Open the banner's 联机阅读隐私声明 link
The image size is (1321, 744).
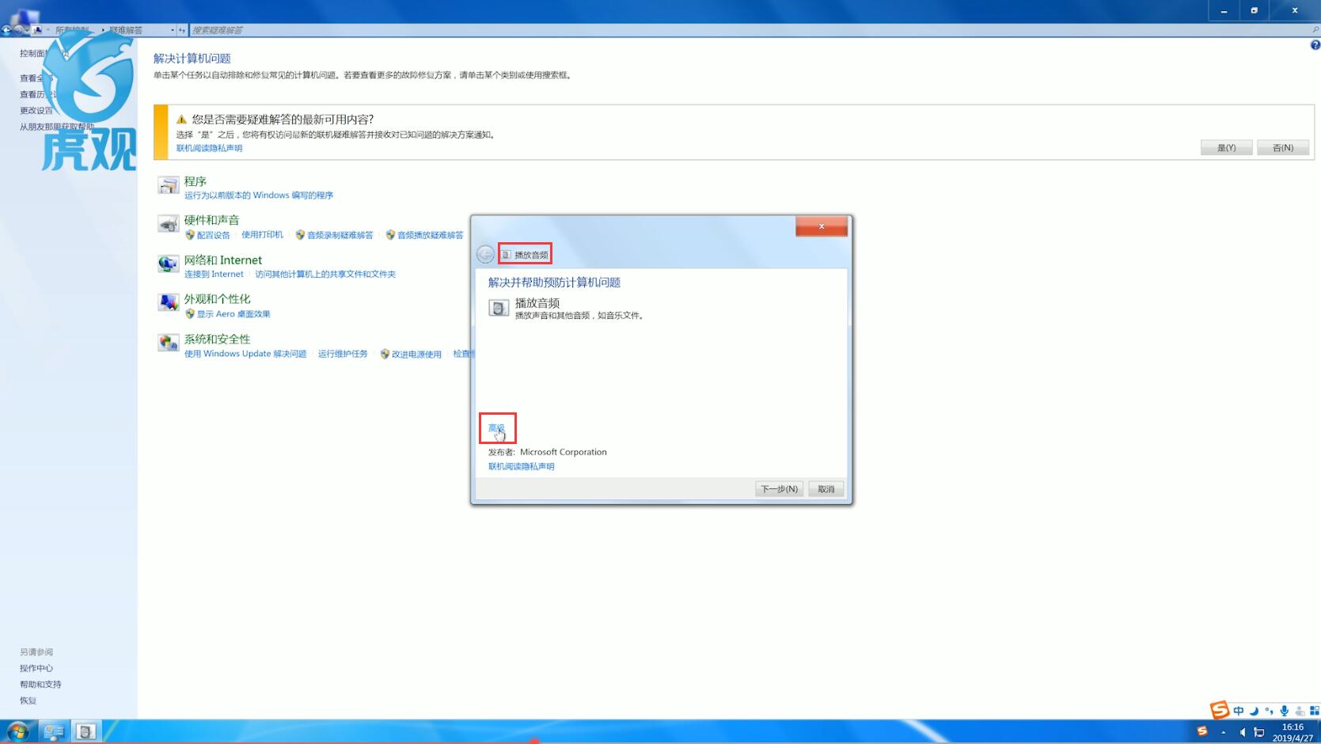pyautogui.click(x=209, y=148)
